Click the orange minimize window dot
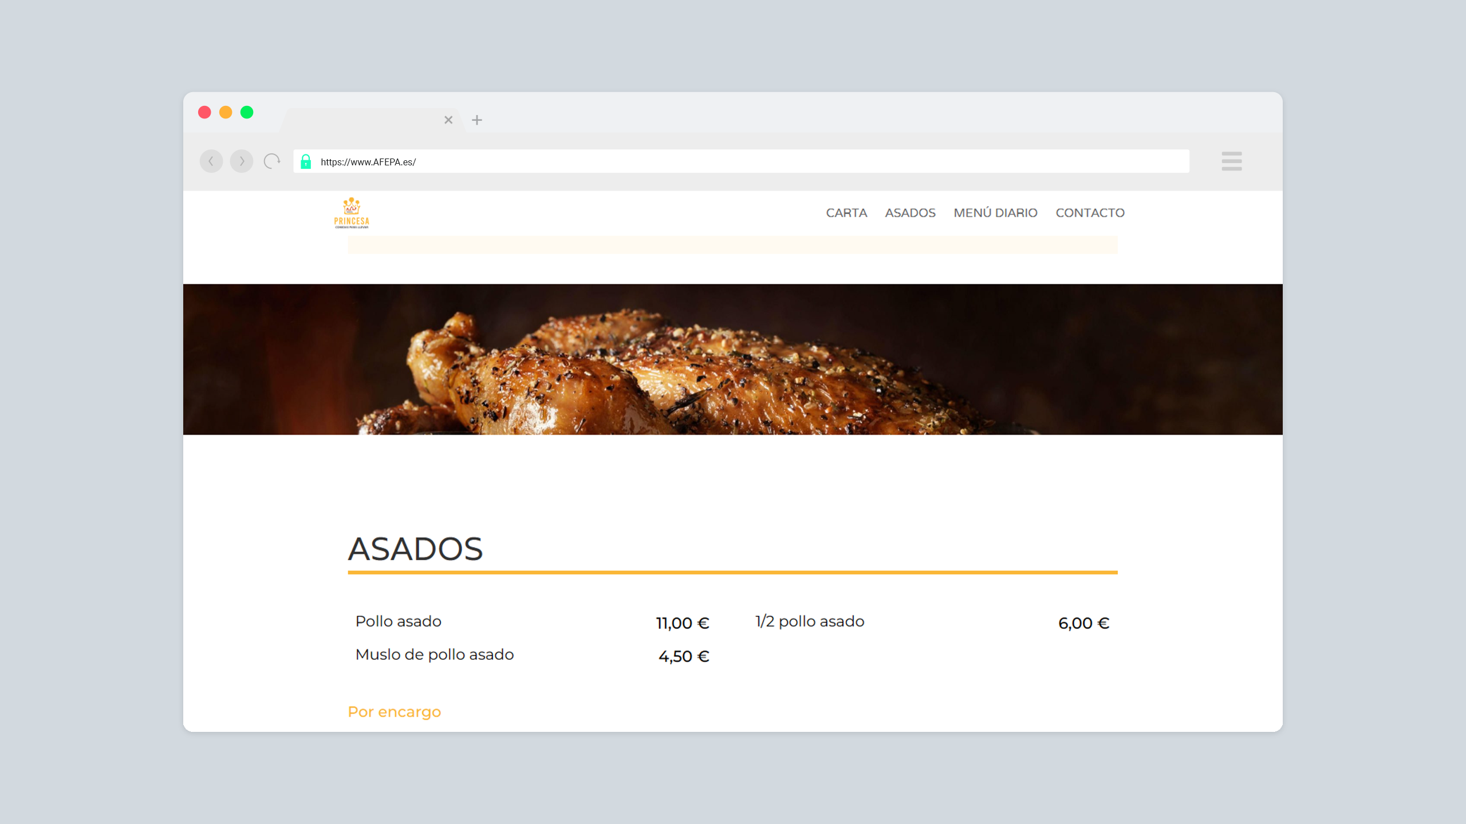This screenshot has height=824, width=1466. [226, 112]
